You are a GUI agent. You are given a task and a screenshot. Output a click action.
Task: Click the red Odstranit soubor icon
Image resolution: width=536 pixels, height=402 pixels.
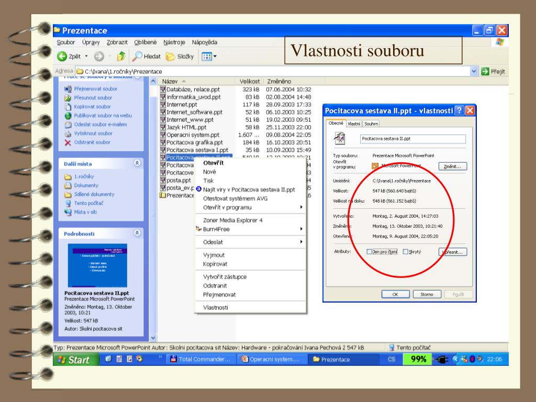click(68, 142)
